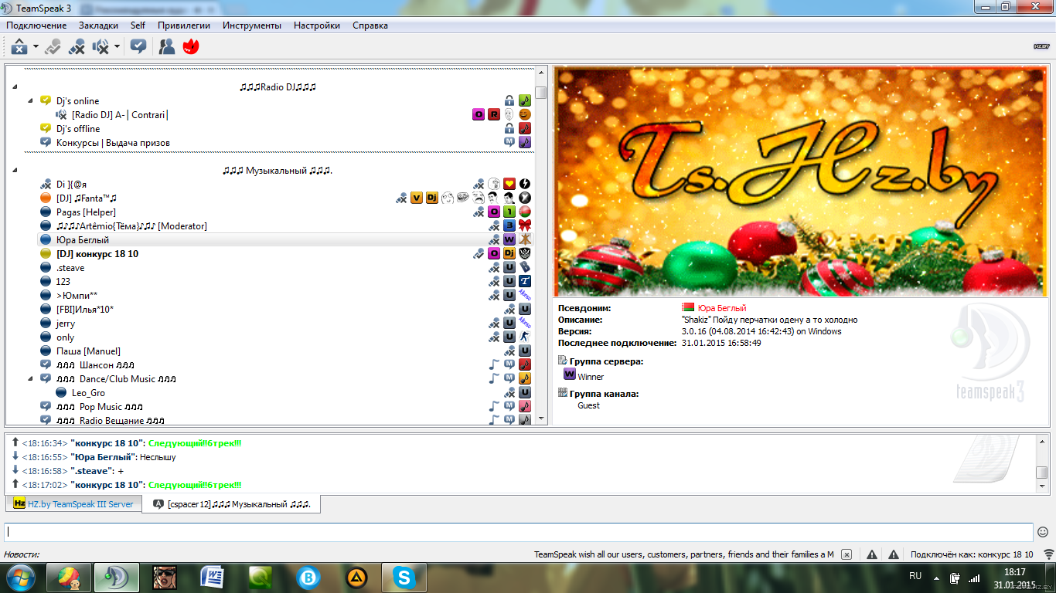
Task: Open Skype from the taskbar
Action: pyautogui.click(x=404, y=578)
